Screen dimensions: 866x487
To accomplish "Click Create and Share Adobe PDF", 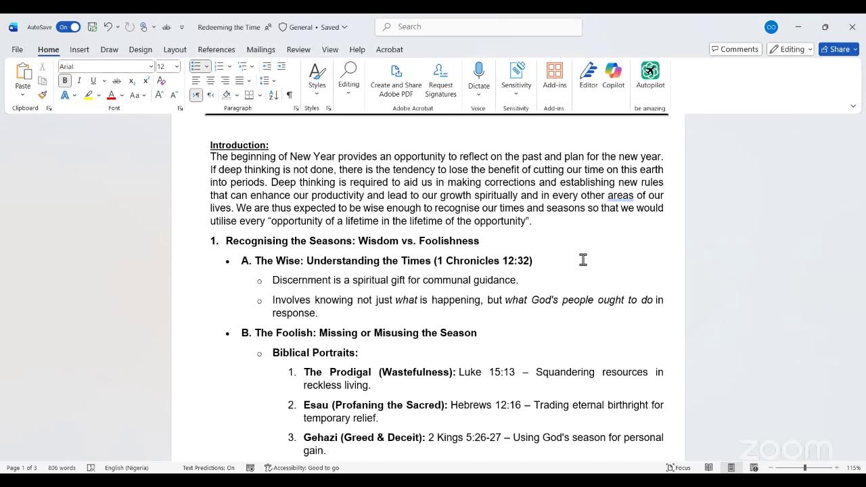I will tap(396, 80).
